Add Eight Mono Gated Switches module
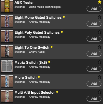This screenshot has width=103, height=104. [x=94, y=24]
